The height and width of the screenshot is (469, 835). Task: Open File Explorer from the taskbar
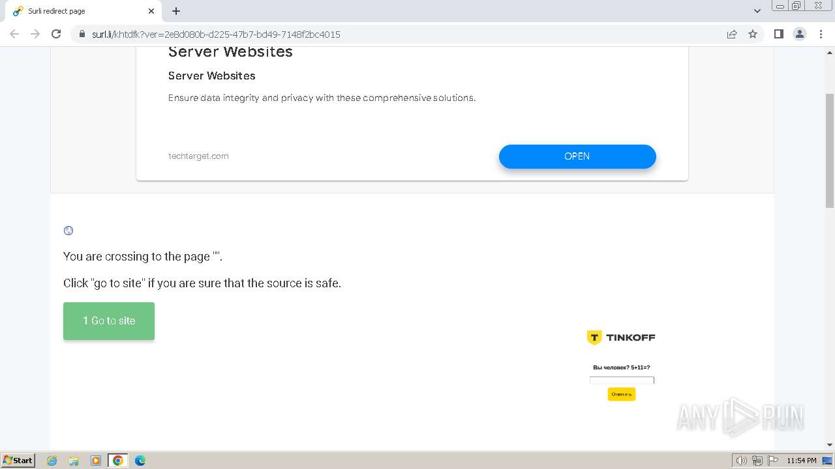(74, 461)
